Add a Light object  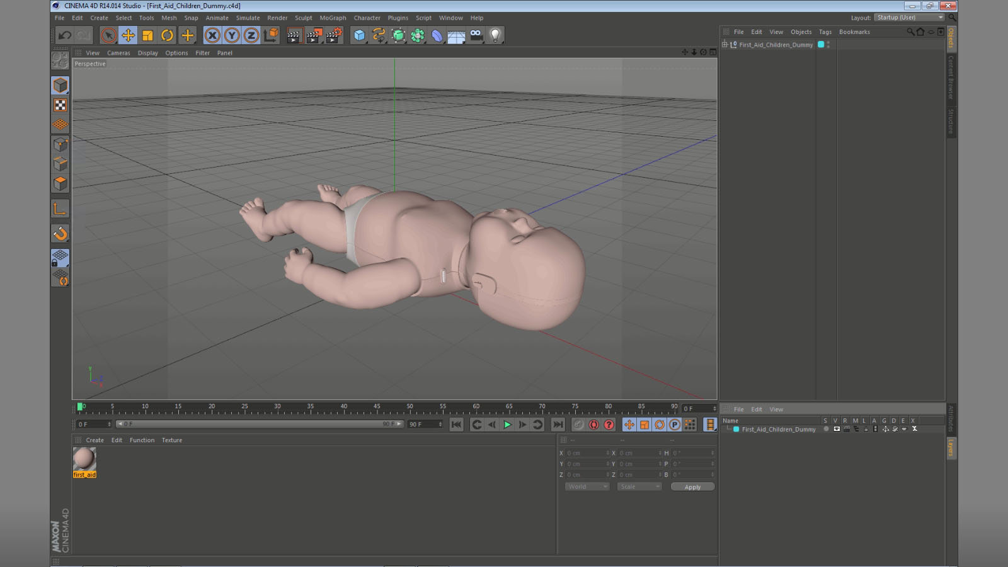point(496,35)
